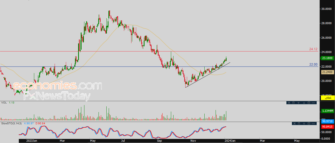Maximize the VOL volume panel

coord(293,103)
